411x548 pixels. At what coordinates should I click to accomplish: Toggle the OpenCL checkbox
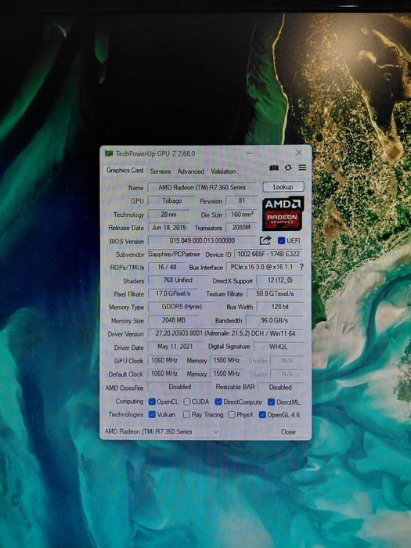152,402
